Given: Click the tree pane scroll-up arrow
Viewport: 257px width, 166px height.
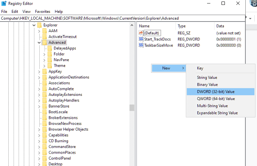Looking at the screenshot, I should [132, 25].
